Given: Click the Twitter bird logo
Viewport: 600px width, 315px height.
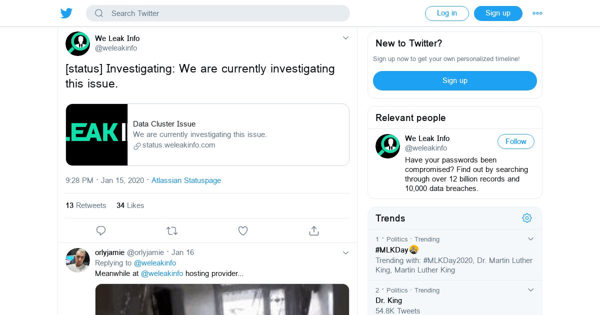Looking at the screenshot, I should 66,13.
